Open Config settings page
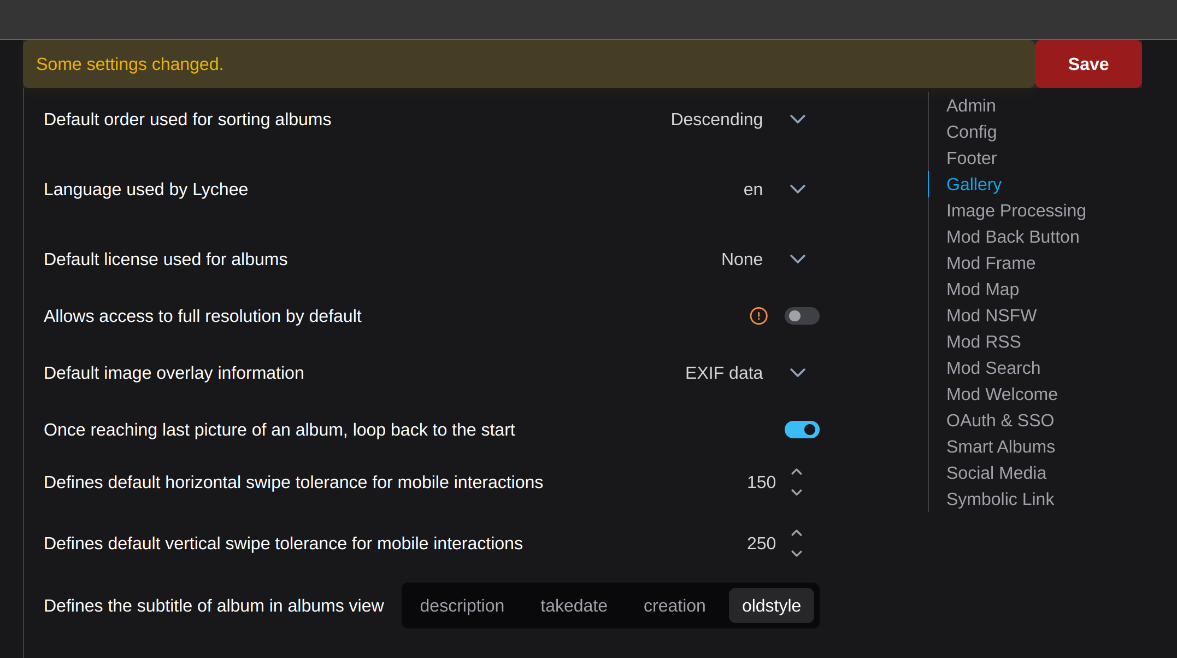Image resolution: width=1177 pixels, height=658 pixels. 972,132
